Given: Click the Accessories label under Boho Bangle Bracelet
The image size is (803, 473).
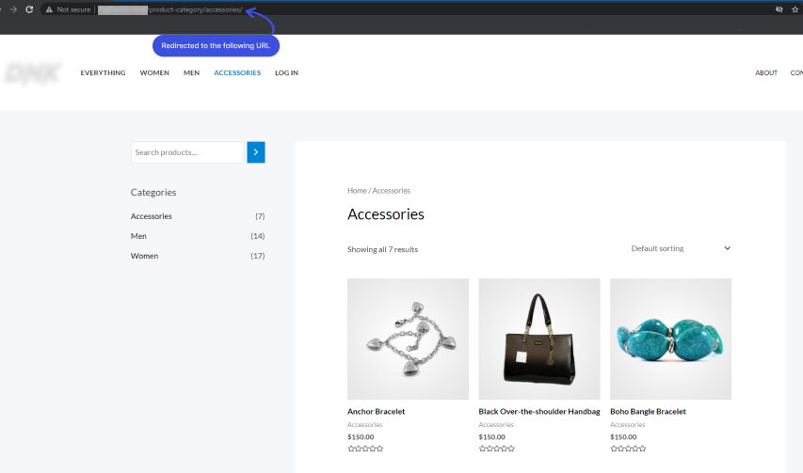Looking at the screenshot, I should (627, 425).
